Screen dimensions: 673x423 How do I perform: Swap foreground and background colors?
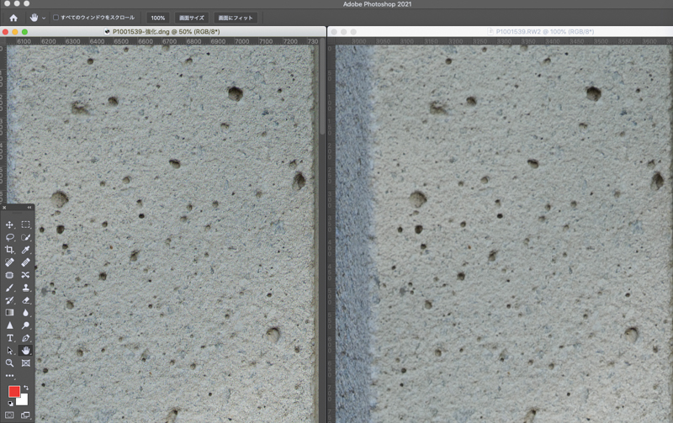(x=26, y=388)
